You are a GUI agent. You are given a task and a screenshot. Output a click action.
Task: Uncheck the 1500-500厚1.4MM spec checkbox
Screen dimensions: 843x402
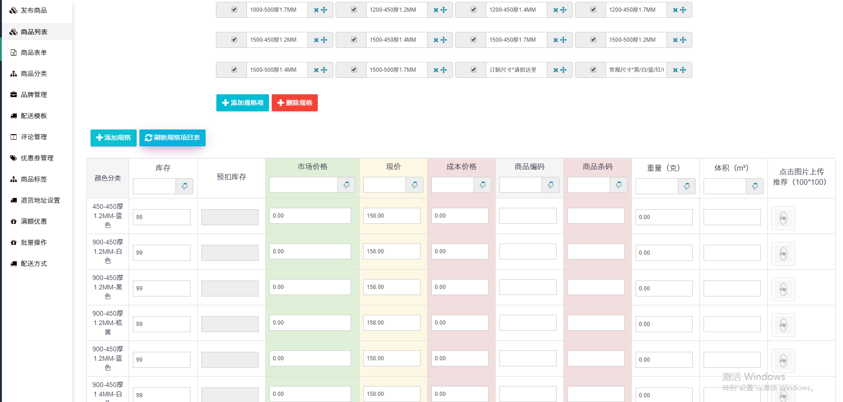pyautogui.click(x=234, y=70)
